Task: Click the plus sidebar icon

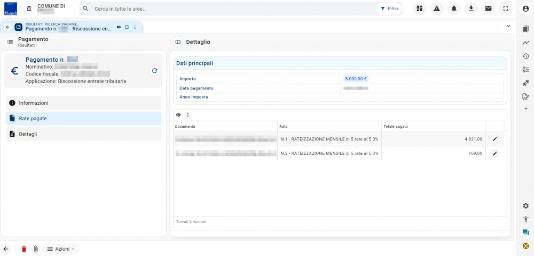Action: coord(525,109)
